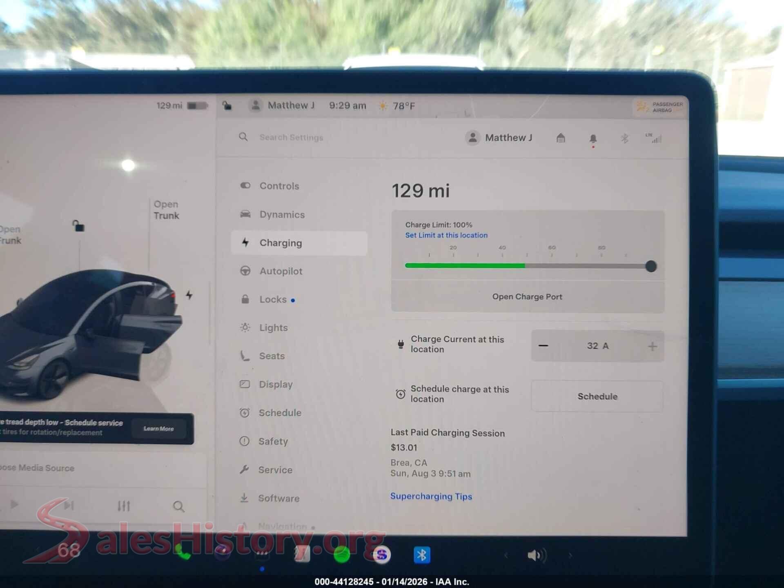The height and width of the screenshot is (588, 784).
Task: Open the app launcher three-dots icon
Action: coord(262,554)
